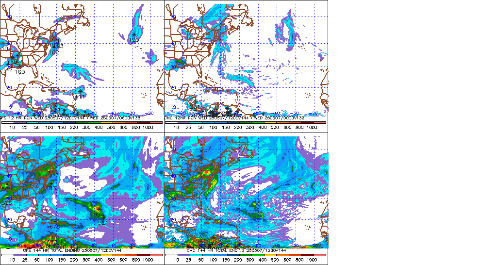Pick the yellow swatch in GFS 12 HR legend
The width and height of the screenshot is (497, 265).
(x=106, y=123)
